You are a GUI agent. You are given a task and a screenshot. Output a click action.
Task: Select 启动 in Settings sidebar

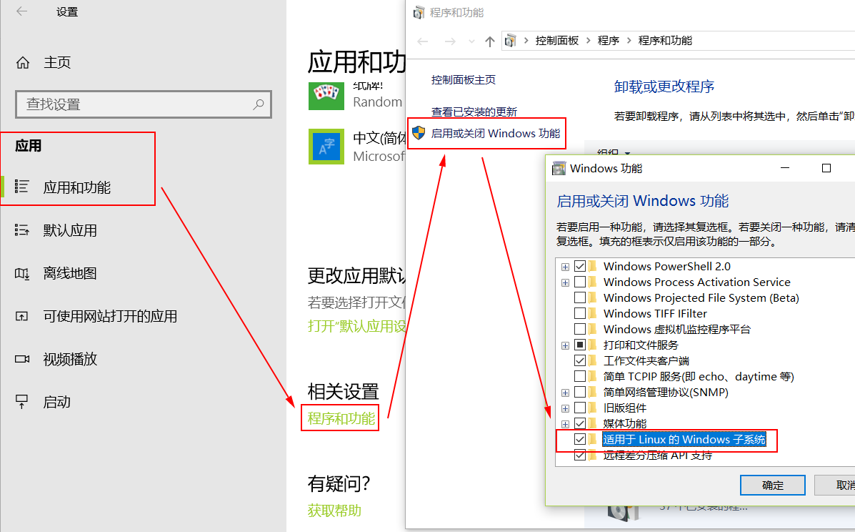pos(57,402)
